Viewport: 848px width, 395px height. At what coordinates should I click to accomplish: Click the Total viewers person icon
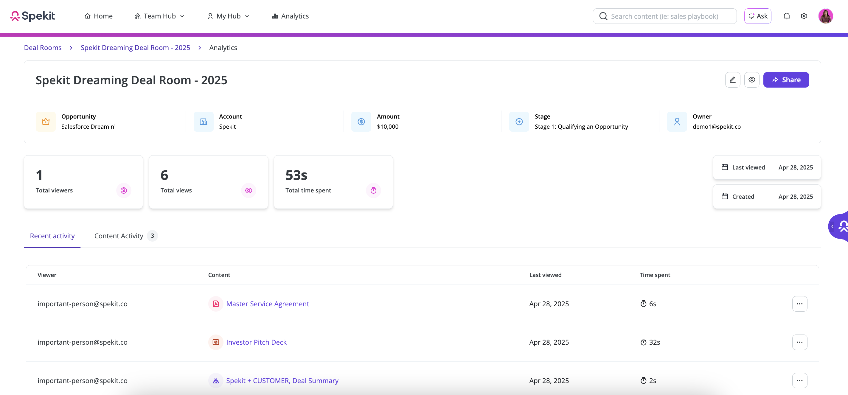123,190
